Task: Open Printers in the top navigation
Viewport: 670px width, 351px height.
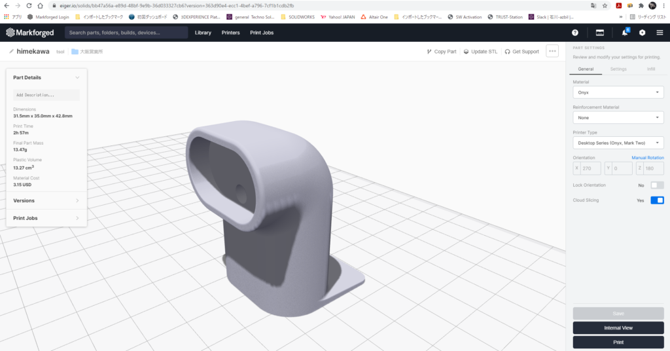Action: 230,33
